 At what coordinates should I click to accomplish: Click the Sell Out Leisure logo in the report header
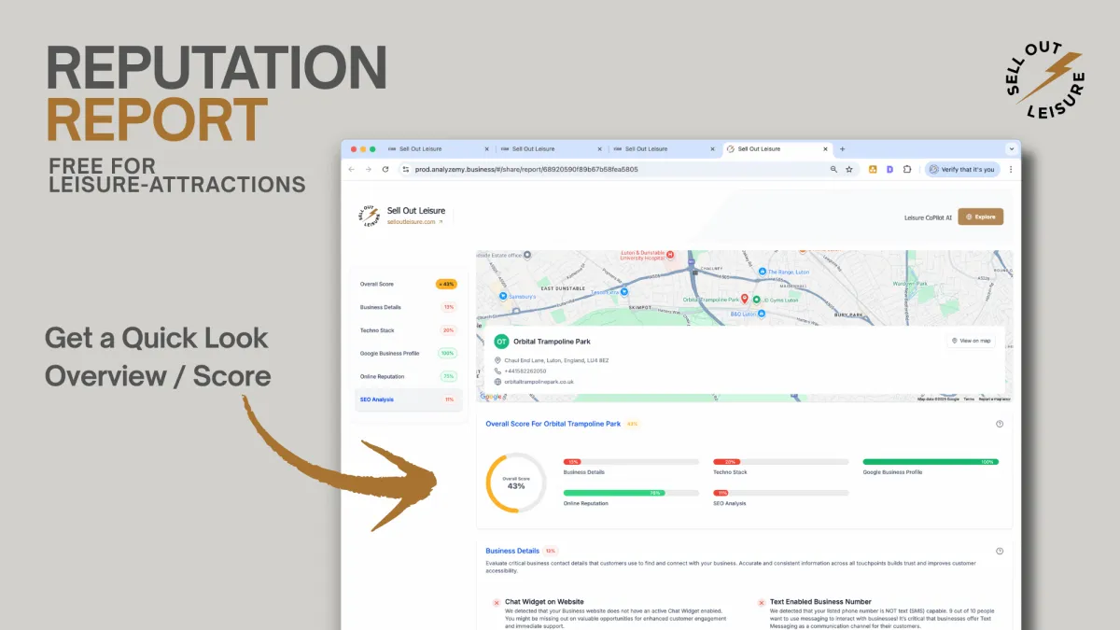pyautogui.click(x=371, y=217)
